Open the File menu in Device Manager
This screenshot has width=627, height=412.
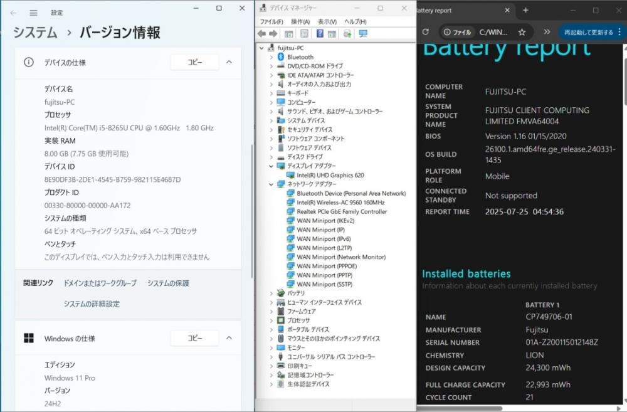pos(271,21)
